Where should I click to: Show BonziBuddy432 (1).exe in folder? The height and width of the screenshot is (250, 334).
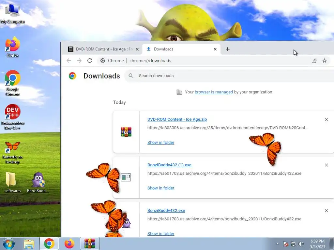click(x=161, y=188)
